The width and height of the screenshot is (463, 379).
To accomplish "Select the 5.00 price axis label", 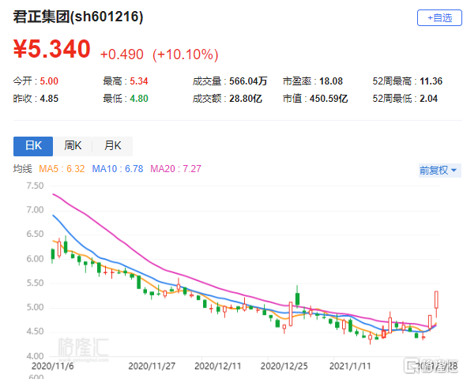I will 35,307.
